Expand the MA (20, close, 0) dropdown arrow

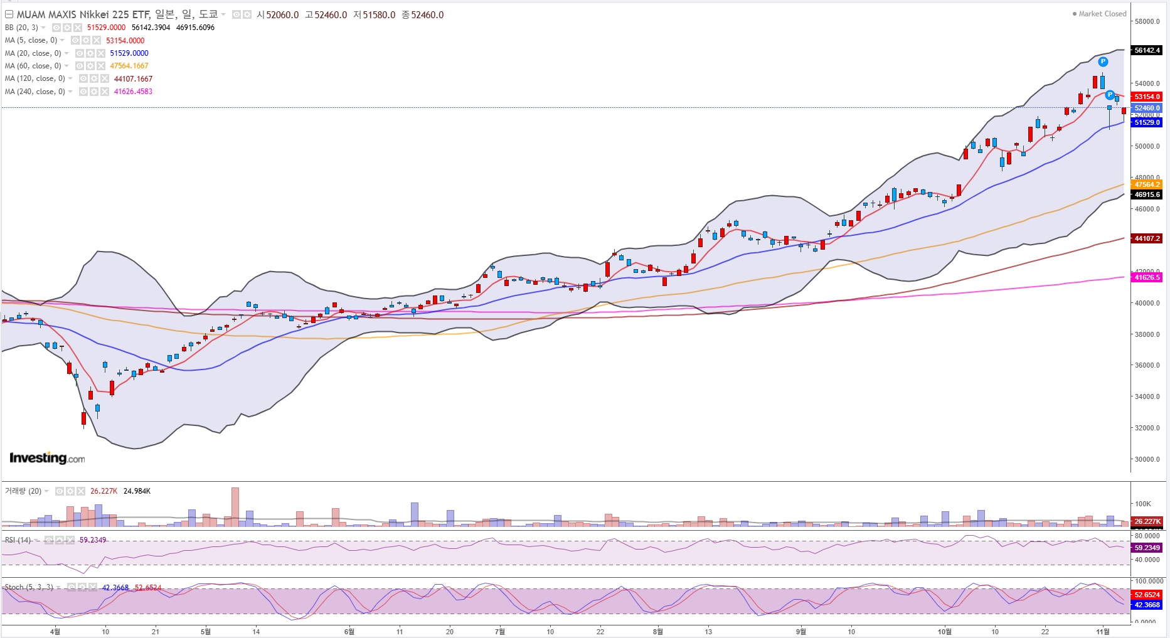pyautogui.click(x=66, y=53)
